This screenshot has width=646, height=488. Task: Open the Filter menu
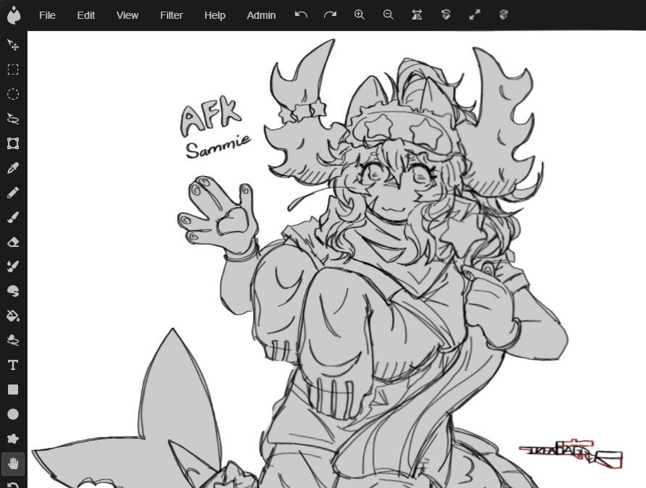(171, 15)
